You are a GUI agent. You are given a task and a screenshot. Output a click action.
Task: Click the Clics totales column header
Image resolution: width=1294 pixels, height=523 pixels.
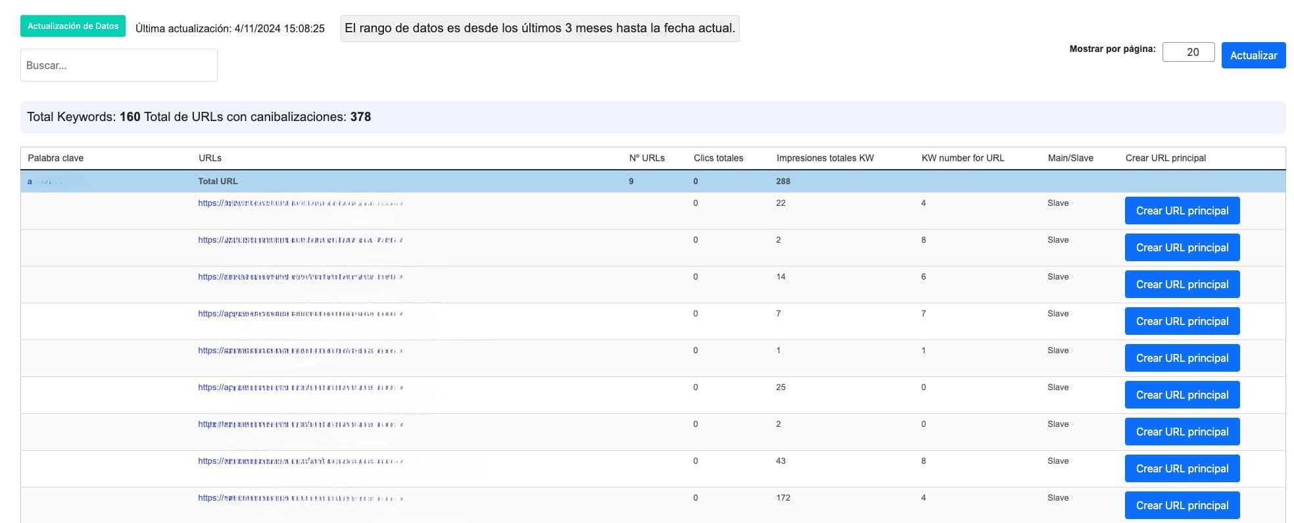(x=719, y=158)
